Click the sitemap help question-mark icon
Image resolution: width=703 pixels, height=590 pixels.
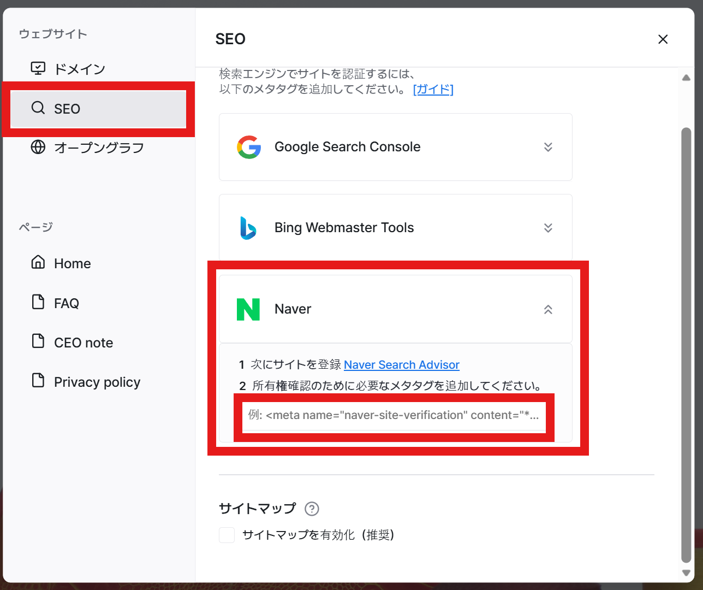tap(312, 509)
